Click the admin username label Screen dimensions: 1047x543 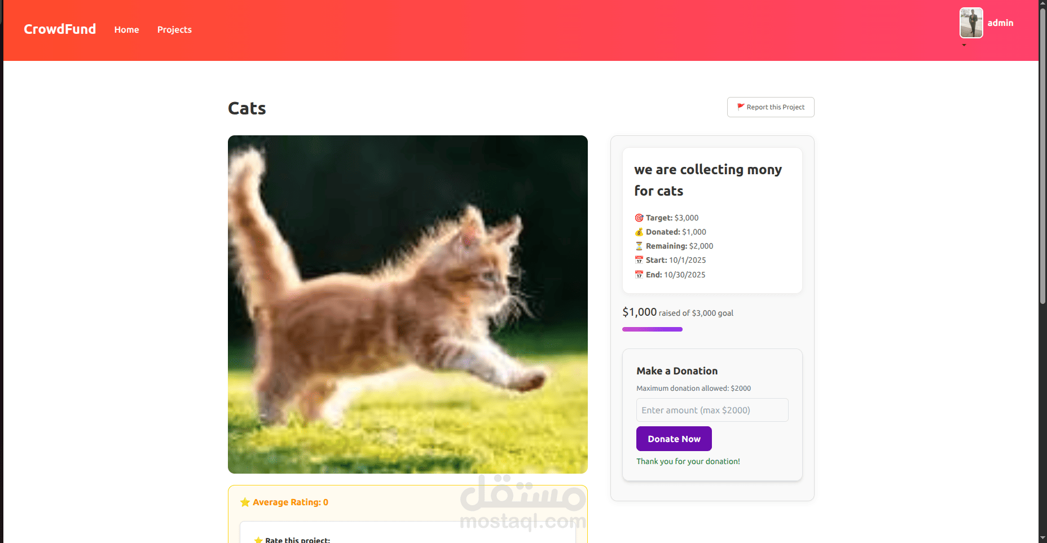pyautogui.click(x=1000, y=23)
